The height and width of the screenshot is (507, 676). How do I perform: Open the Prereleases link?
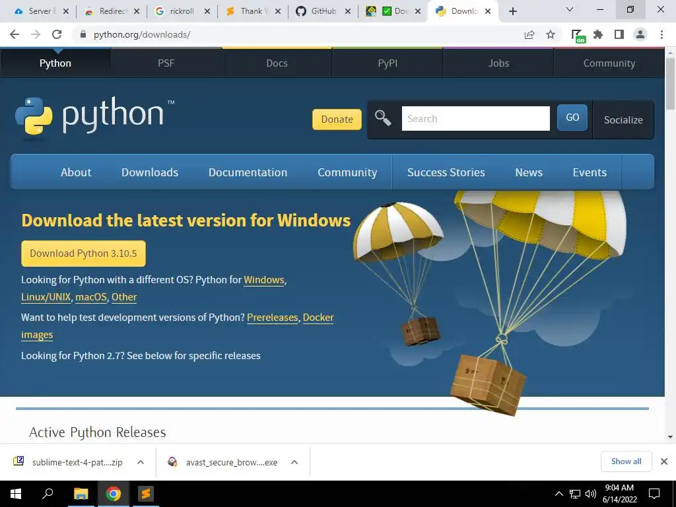point(273,318)
